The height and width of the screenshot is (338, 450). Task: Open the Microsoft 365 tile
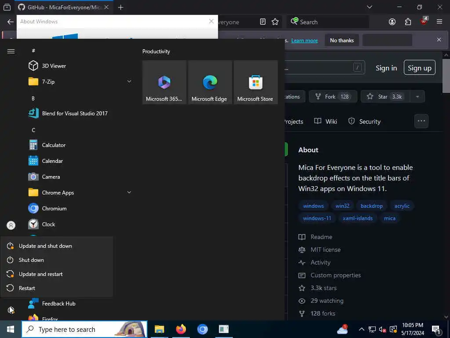click(x=164, y=82)
